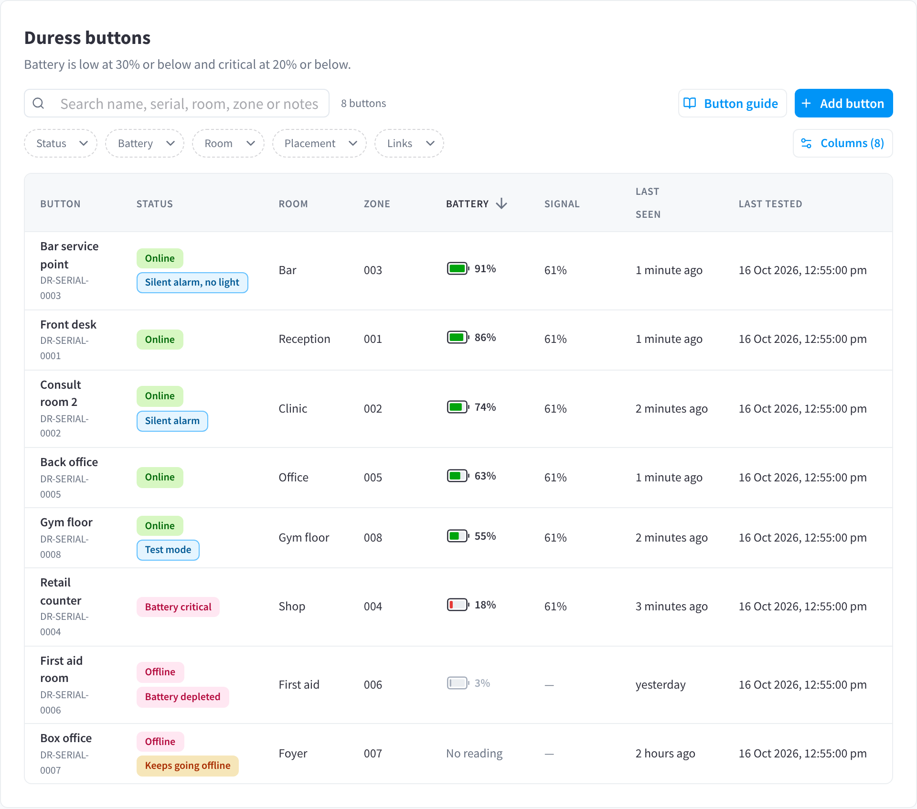Click the search magnifier icon
The height and width of the screenshot is (809, 917).
[x=39, y=103]
